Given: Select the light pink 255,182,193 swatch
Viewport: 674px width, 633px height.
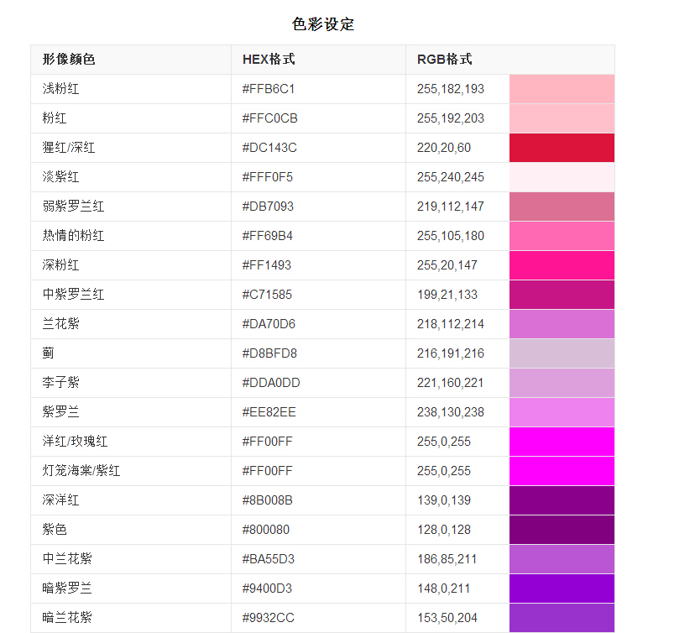Looking at the screenshot, I should click(x=562, y=89).
